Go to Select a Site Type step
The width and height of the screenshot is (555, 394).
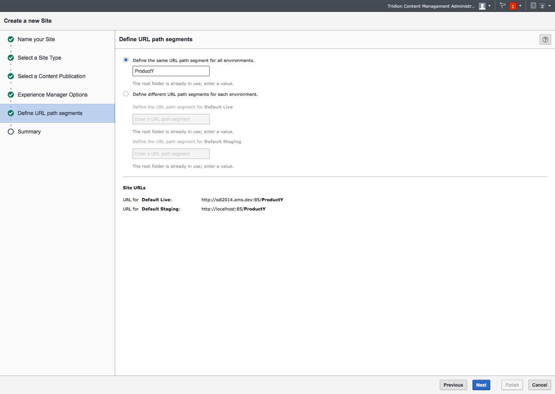click(x=39, y=58)
